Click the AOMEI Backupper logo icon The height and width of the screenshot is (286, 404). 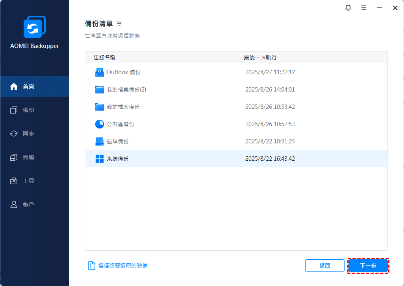pyautogui.click(x=35, y=27)
